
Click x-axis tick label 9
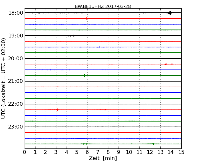pos(119,152)
